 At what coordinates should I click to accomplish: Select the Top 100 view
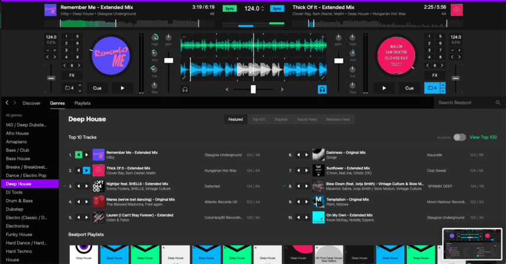tap(258, 119)
